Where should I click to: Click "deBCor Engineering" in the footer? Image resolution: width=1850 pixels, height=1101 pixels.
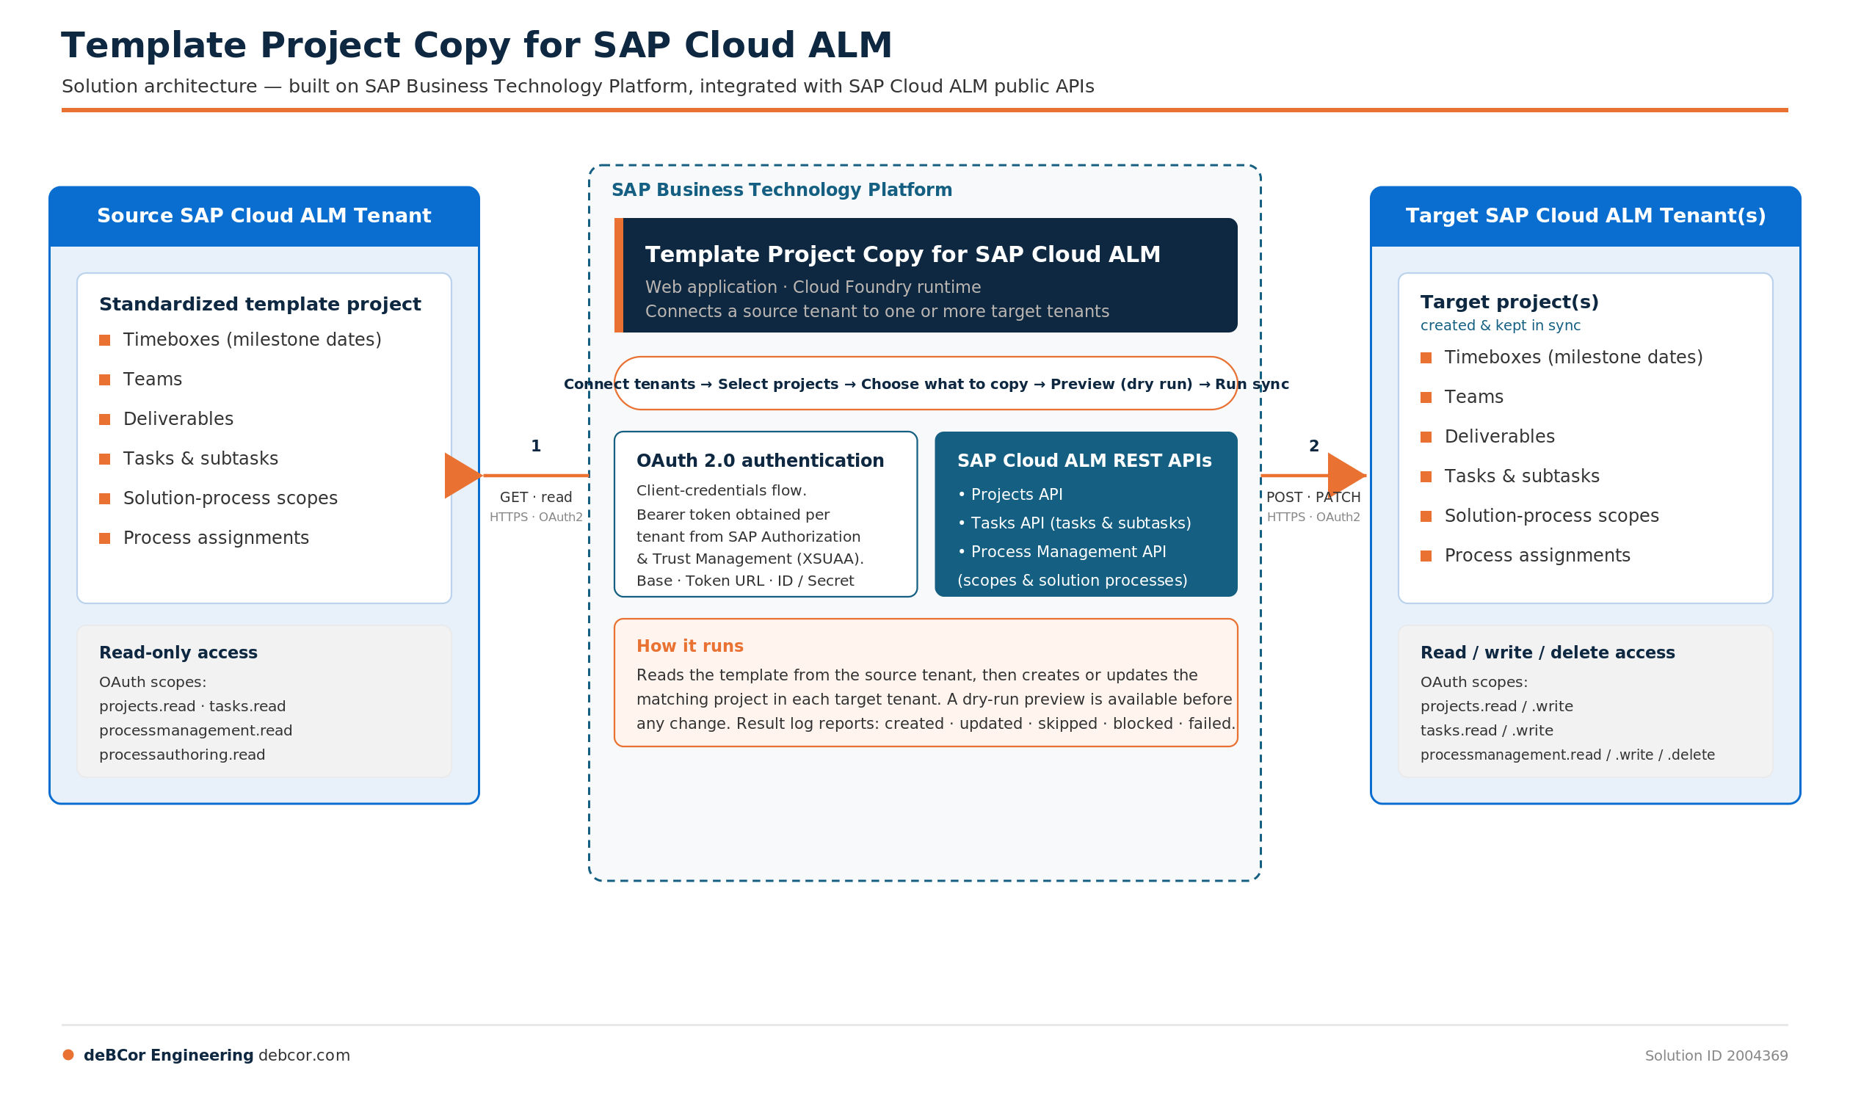pos(168,1055)
